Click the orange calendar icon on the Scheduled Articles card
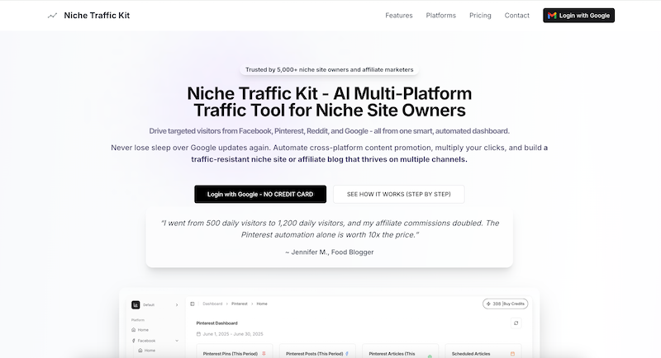 click(x=512, y=354)
